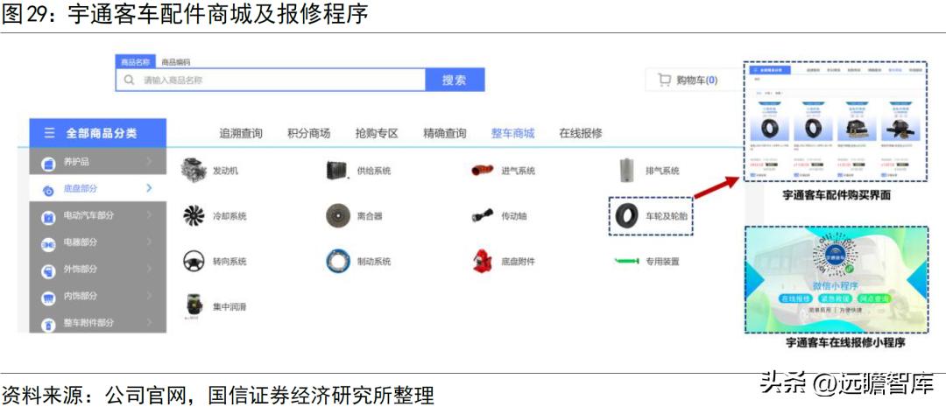Switch to the 商品编码 search tab
Screen dimensions: 946x407
[x=176, y=62]
